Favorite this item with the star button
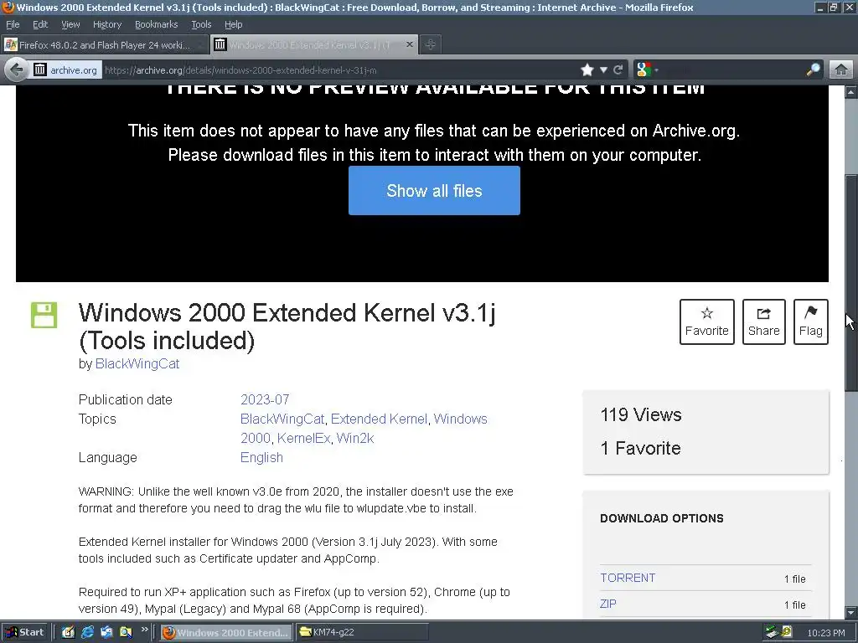 [707, 321]
